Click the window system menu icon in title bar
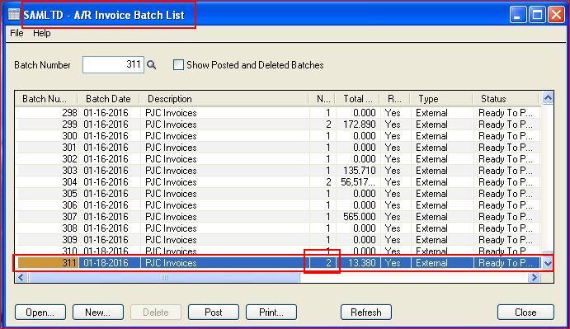570x329 pixels. pyautogui.click(x=14, y=15)
